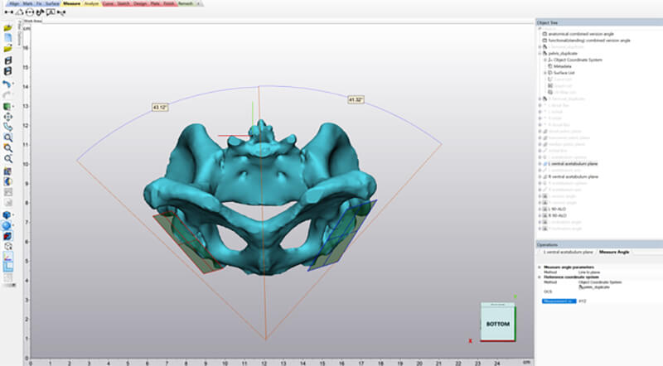
Task: Click the pan view tool icon
Action: (7, 117)
